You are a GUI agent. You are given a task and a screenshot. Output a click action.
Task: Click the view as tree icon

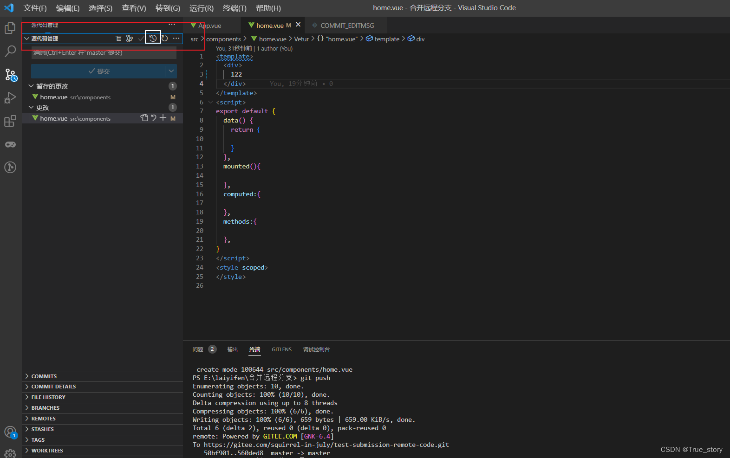pyautogui.click(x=118, y=39)
